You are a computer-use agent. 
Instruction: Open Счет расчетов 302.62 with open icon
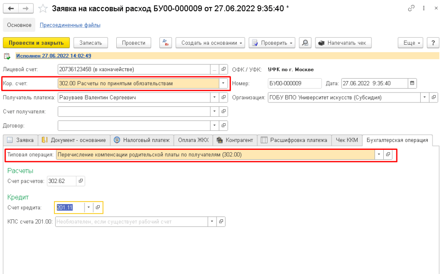pos(81,181)
